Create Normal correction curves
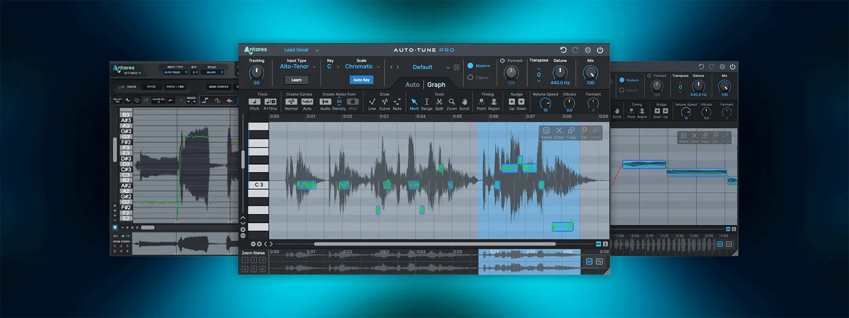Screen dimensions: 849x318 tap(291, 102)
